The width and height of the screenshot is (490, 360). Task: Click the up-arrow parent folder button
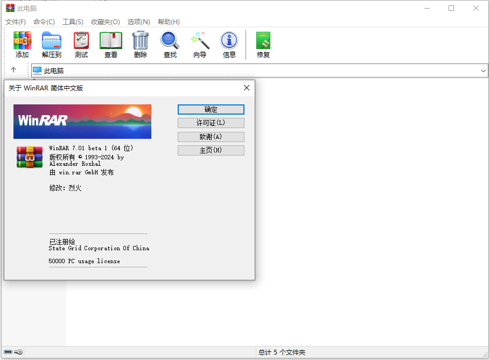[13, 70]
